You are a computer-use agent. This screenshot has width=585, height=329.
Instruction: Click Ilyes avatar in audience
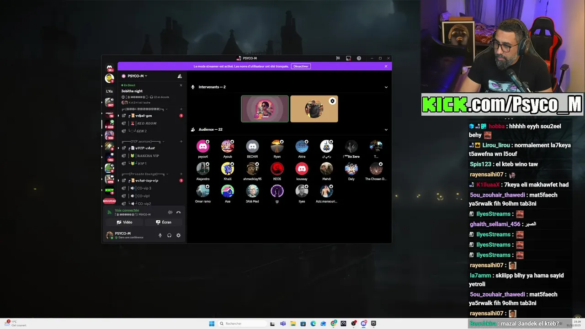[x=302, y=191]
